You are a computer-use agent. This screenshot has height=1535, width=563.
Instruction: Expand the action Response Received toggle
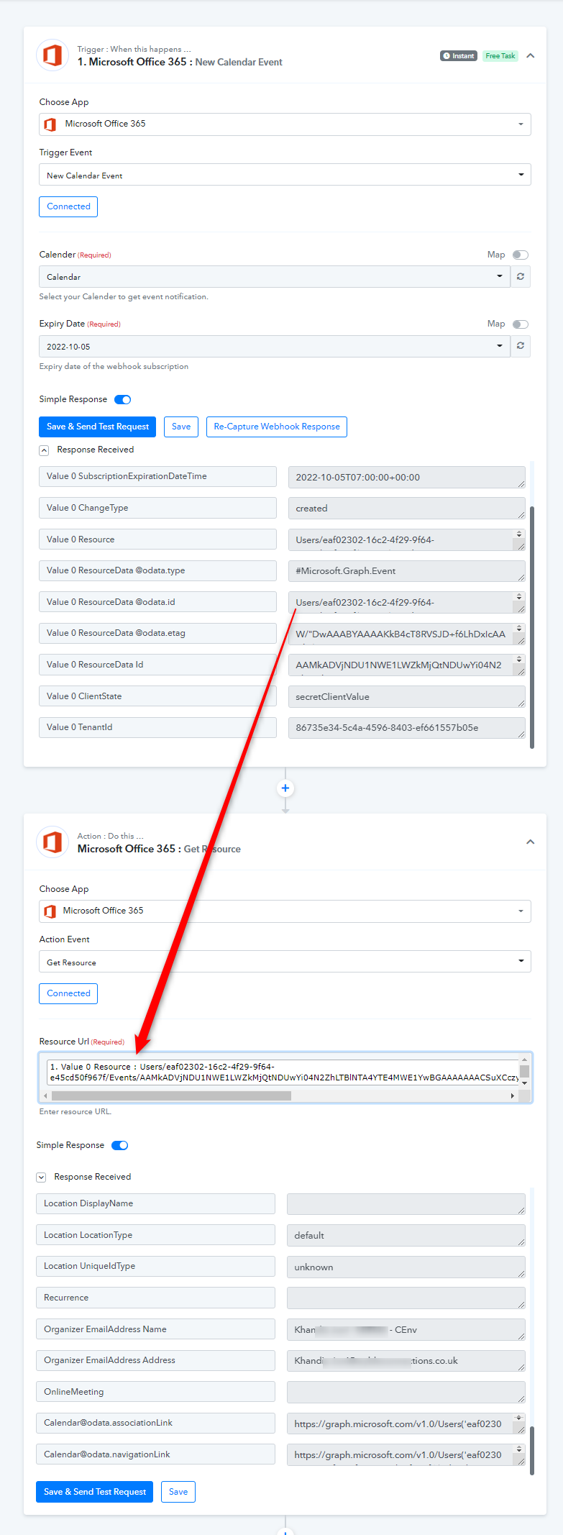point(41,1178)
